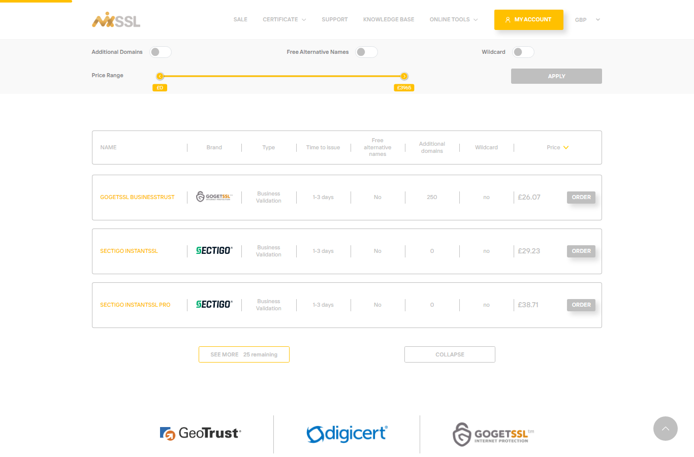Click the Brand column header
Image resolution: width=694 pixels, height=457 pixels.
[x=214, y=147]
